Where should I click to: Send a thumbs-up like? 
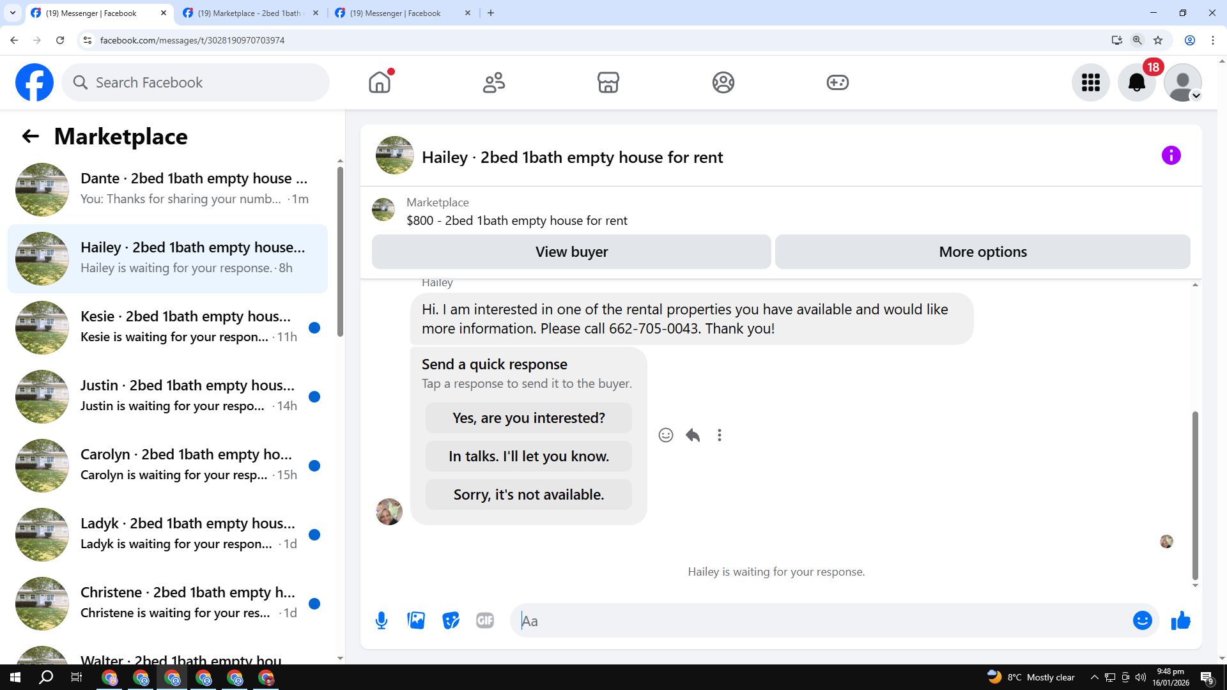(1180, 620)
